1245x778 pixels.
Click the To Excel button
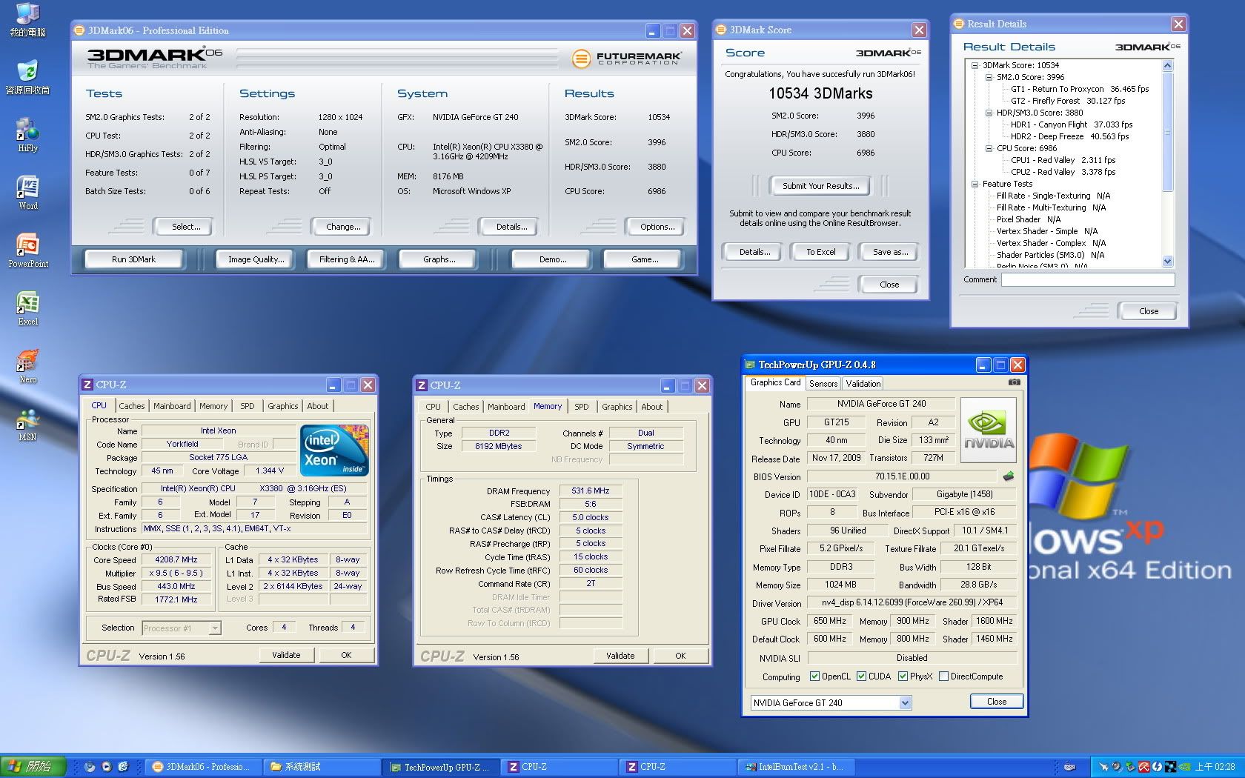click(820, 252)
